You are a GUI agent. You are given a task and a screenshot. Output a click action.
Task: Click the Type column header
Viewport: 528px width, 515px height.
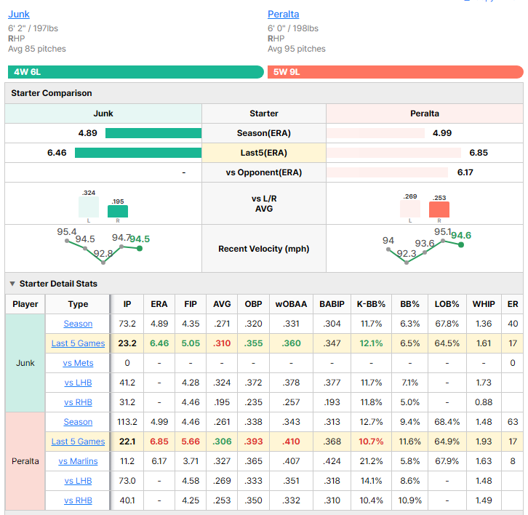click(x=78, y=304)
